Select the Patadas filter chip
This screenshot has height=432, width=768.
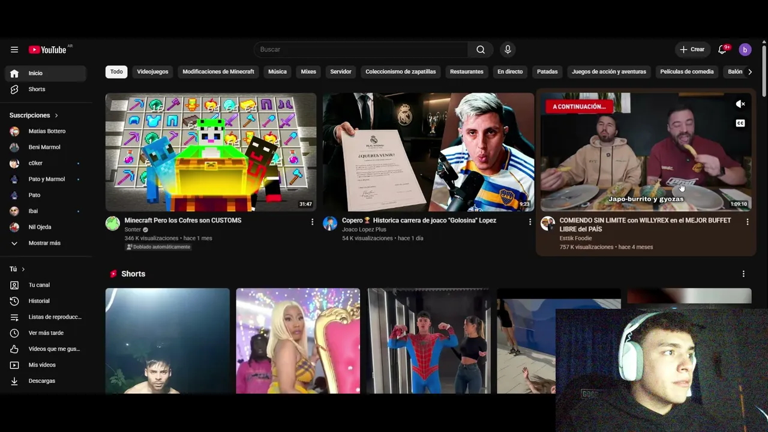tap(547, 72)
